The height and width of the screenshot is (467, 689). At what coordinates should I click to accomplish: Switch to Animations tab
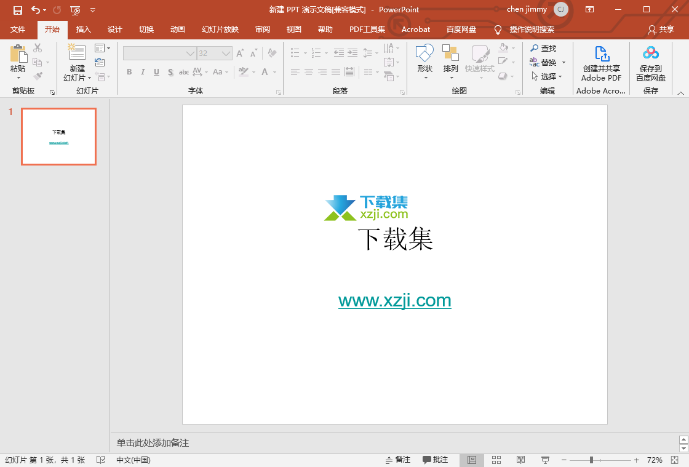click(178, 30)
